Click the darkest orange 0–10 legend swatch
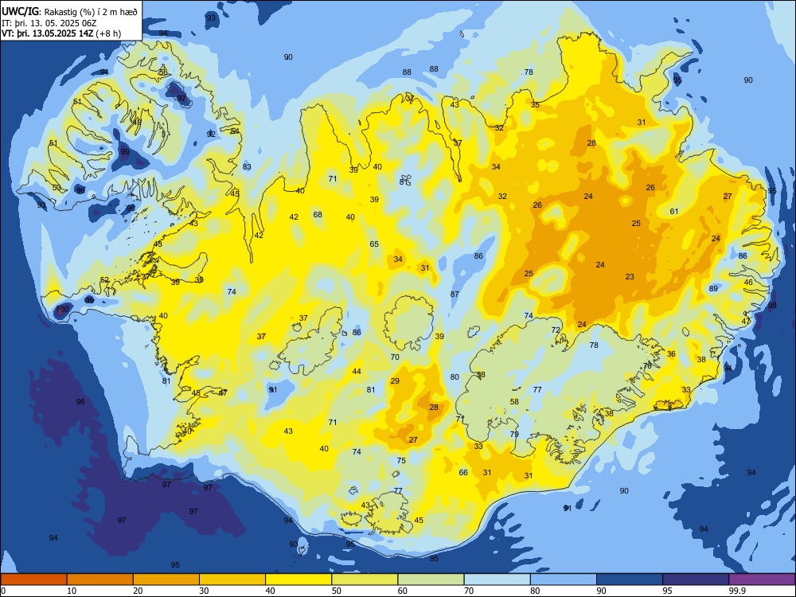Viewport: 796px width, 597px height. (33, 579)
